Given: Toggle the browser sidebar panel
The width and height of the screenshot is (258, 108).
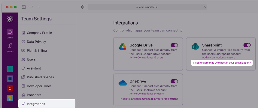Looking at the screenshot, I should point(24,7).
